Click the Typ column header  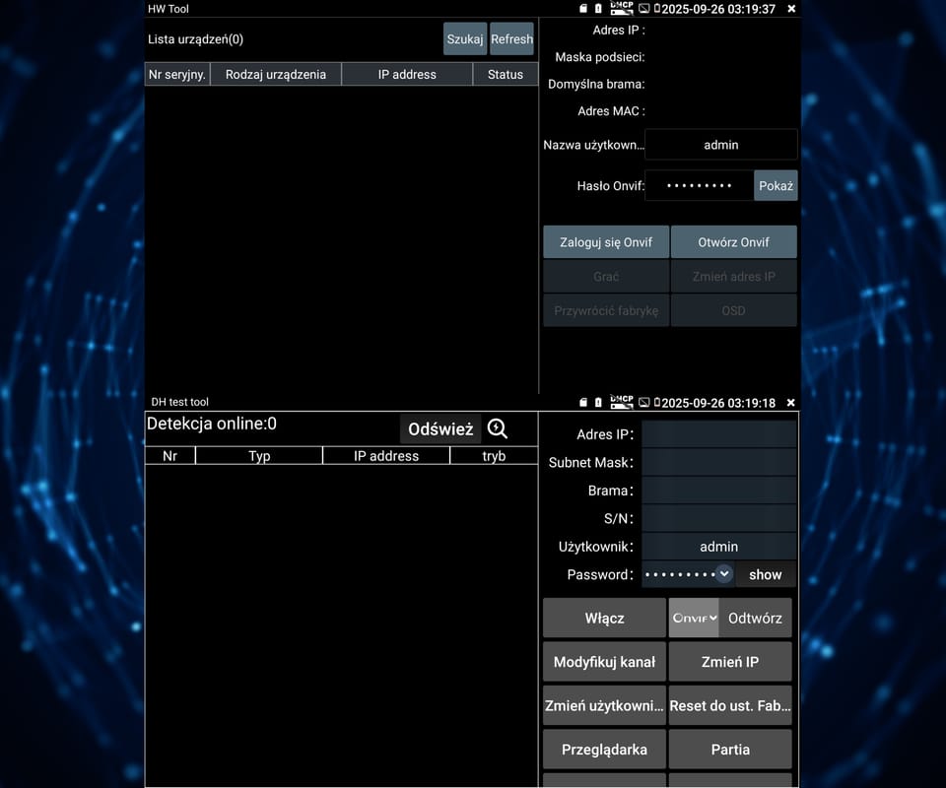(x=259, y=456)
